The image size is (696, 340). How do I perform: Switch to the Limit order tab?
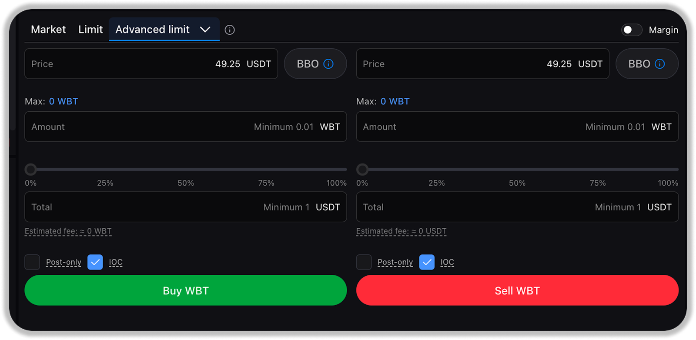90,30
